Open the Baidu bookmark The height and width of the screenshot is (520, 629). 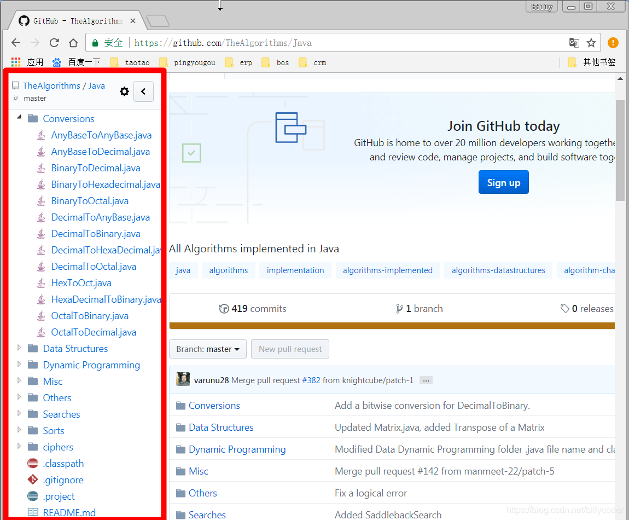(x=76, y=62)
